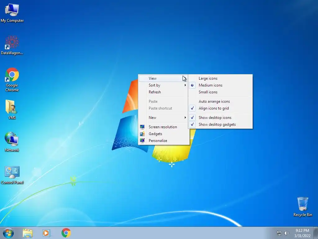Open the network tray icon
Viewport: 318px width, 239px height.
[279, 233]
